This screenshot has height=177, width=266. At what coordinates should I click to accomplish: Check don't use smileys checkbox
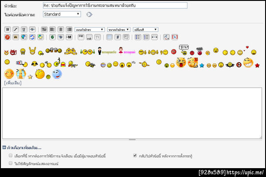pyautogui.click(x=11, y=163)
